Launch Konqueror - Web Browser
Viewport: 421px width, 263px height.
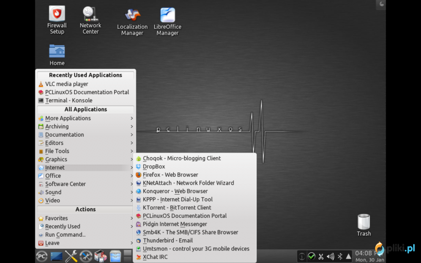(195, 191)
